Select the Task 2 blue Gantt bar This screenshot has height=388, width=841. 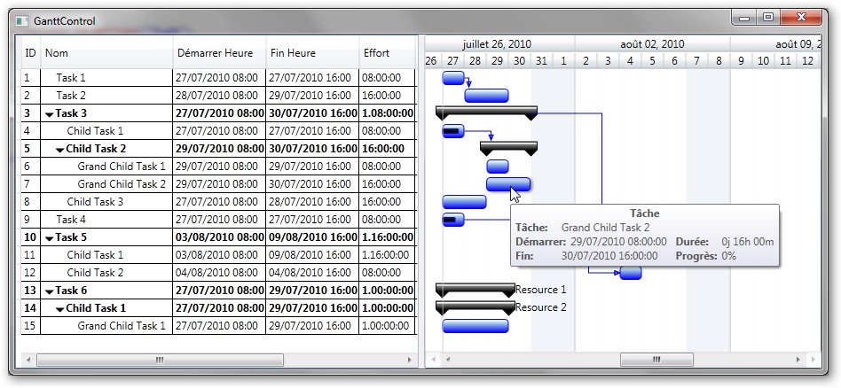pyautogui.click(x=486, y=96)
